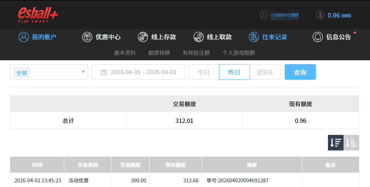
Task: Click the 线上存款 deposit icon
Action: click(143, 37)
